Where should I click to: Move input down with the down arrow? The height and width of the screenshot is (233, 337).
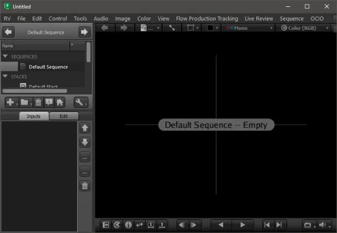pos(85,142)
